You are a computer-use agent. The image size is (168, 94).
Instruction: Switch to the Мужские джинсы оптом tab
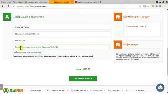coord(36,2)
